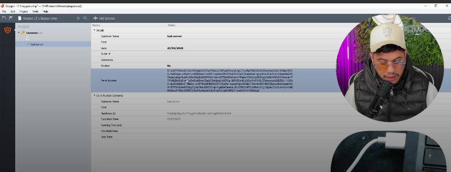Open the Help menu
Image resolution: width=451 pixels, height=172 pixels.
46,11
